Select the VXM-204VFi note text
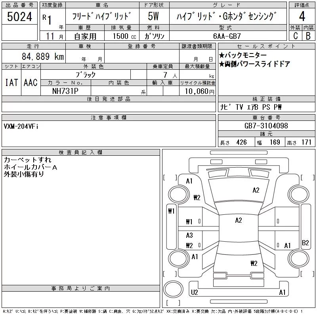The image size is (317, 317). pyautogui.click(x=21, y=126)
